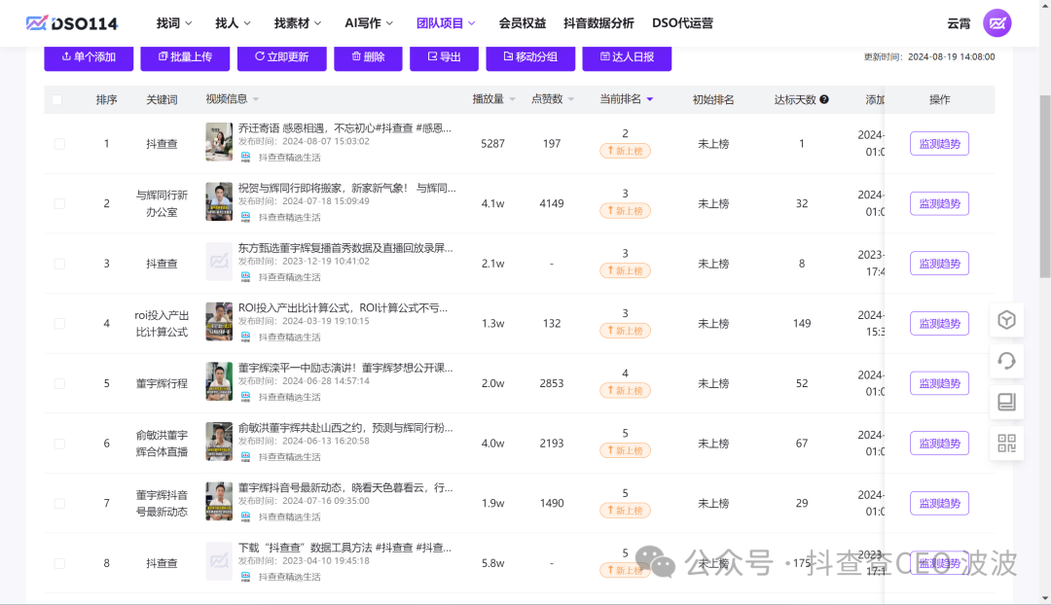The width and height of the screenshot is (1051, 605).
Task: Open video title 祝贺与辉同行即将搬家
Action: [346, 189]
